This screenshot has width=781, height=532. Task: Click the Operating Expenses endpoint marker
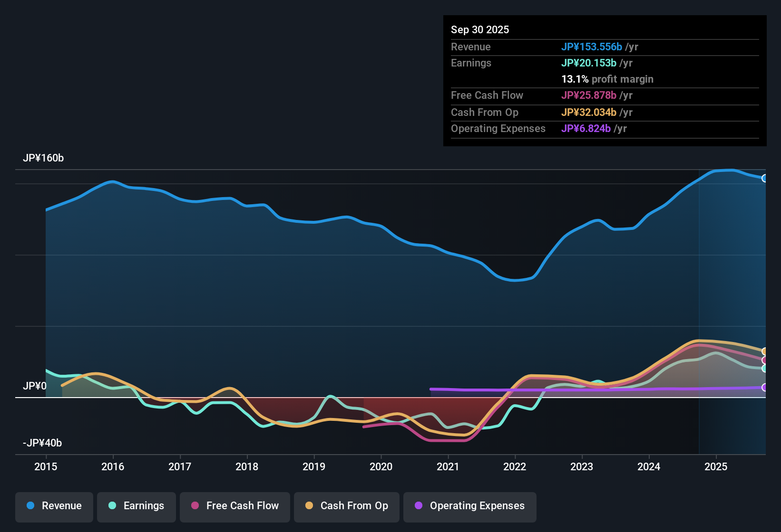[765, 388]
